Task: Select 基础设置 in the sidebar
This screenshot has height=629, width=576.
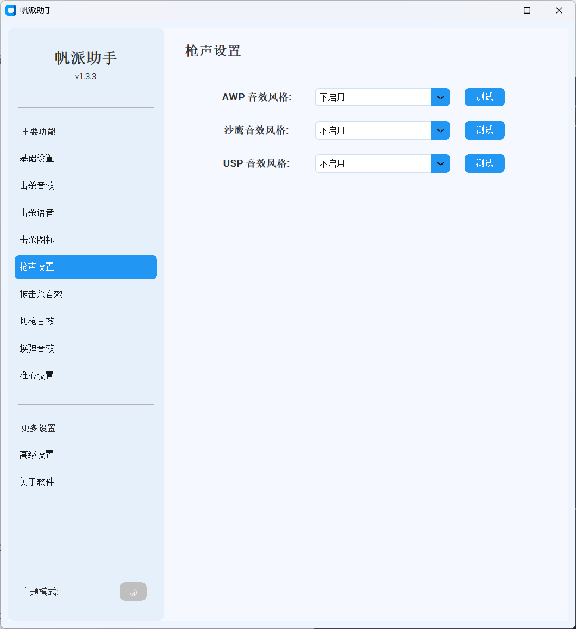Action: coord(36,158)
